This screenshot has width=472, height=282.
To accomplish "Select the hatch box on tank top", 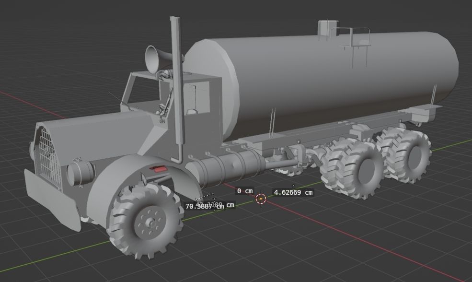I will pyautogui.click(x=327, y=28).
